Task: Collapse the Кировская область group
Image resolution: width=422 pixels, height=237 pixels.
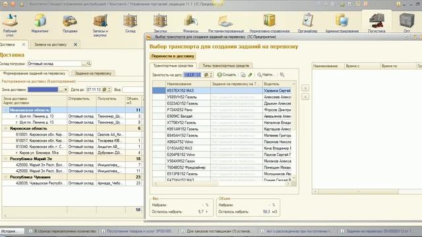Action: click(x=6, y=128)
